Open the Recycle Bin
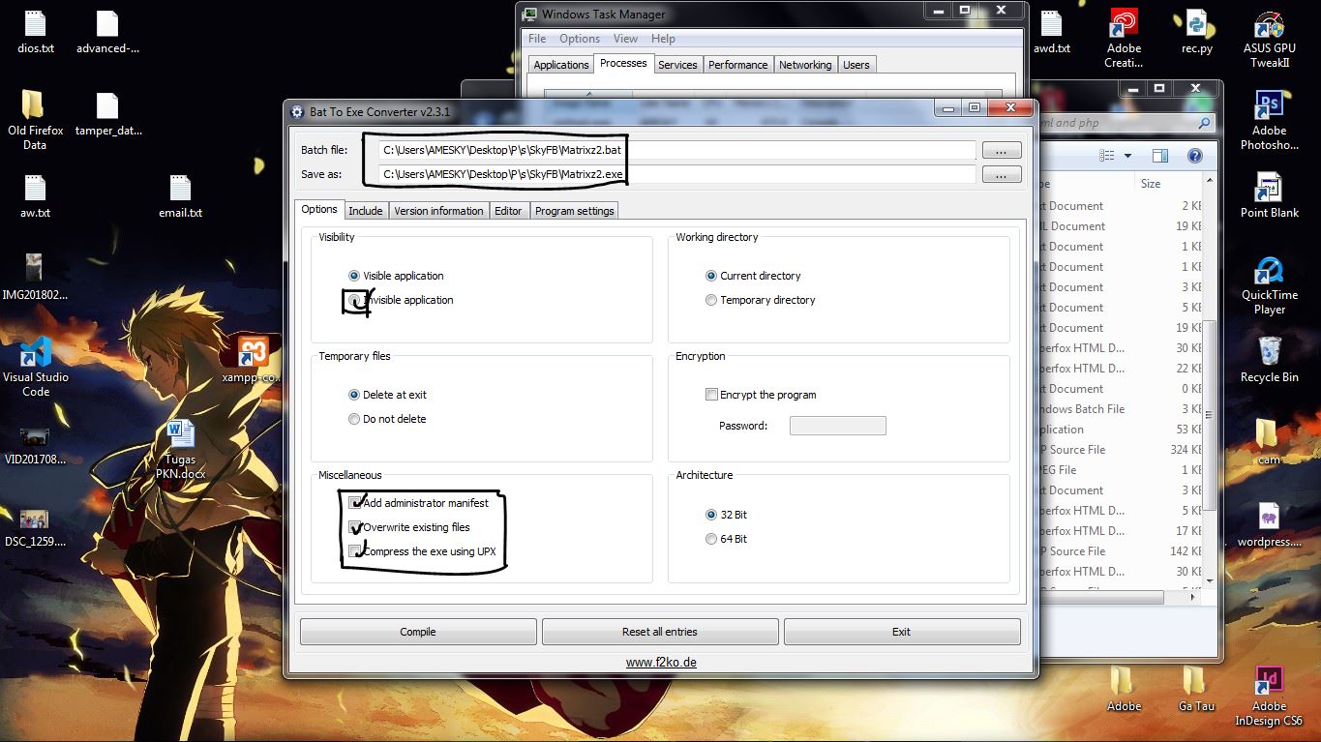The width and height of the screenshot is (1321, 742). [1269, 360]
